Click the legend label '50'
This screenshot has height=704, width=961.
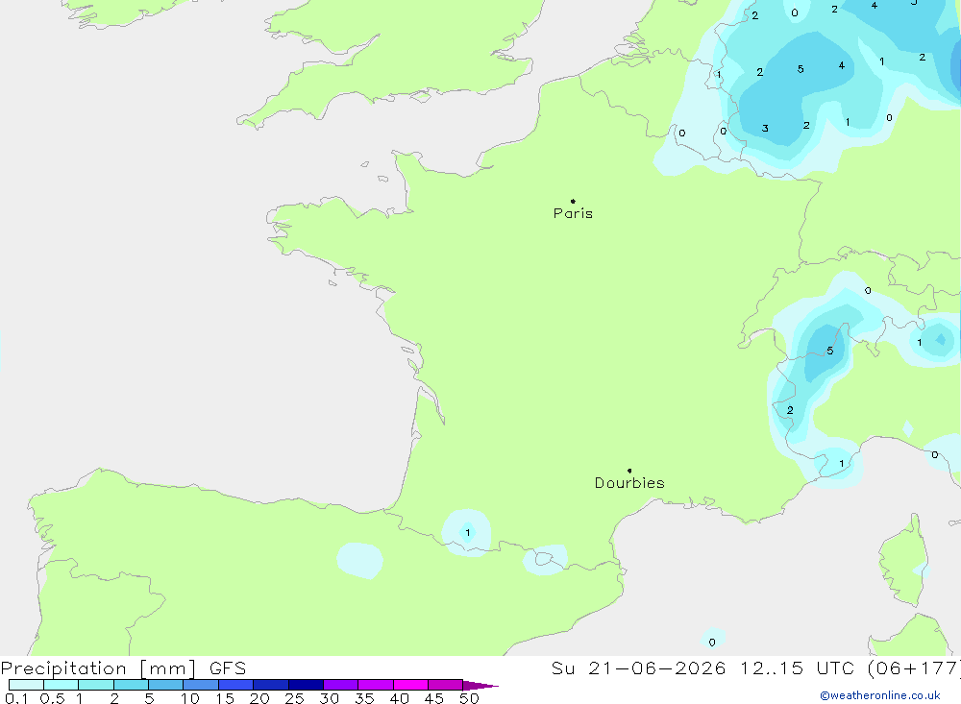(469, 698)
